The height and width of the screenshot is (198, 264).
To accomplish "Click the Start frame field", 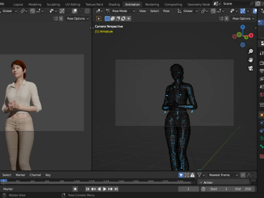I will [x=219, y=189].
